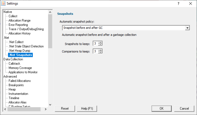
Task: Decrease Comparisons to keep value
Action: (x=100, y=52)
